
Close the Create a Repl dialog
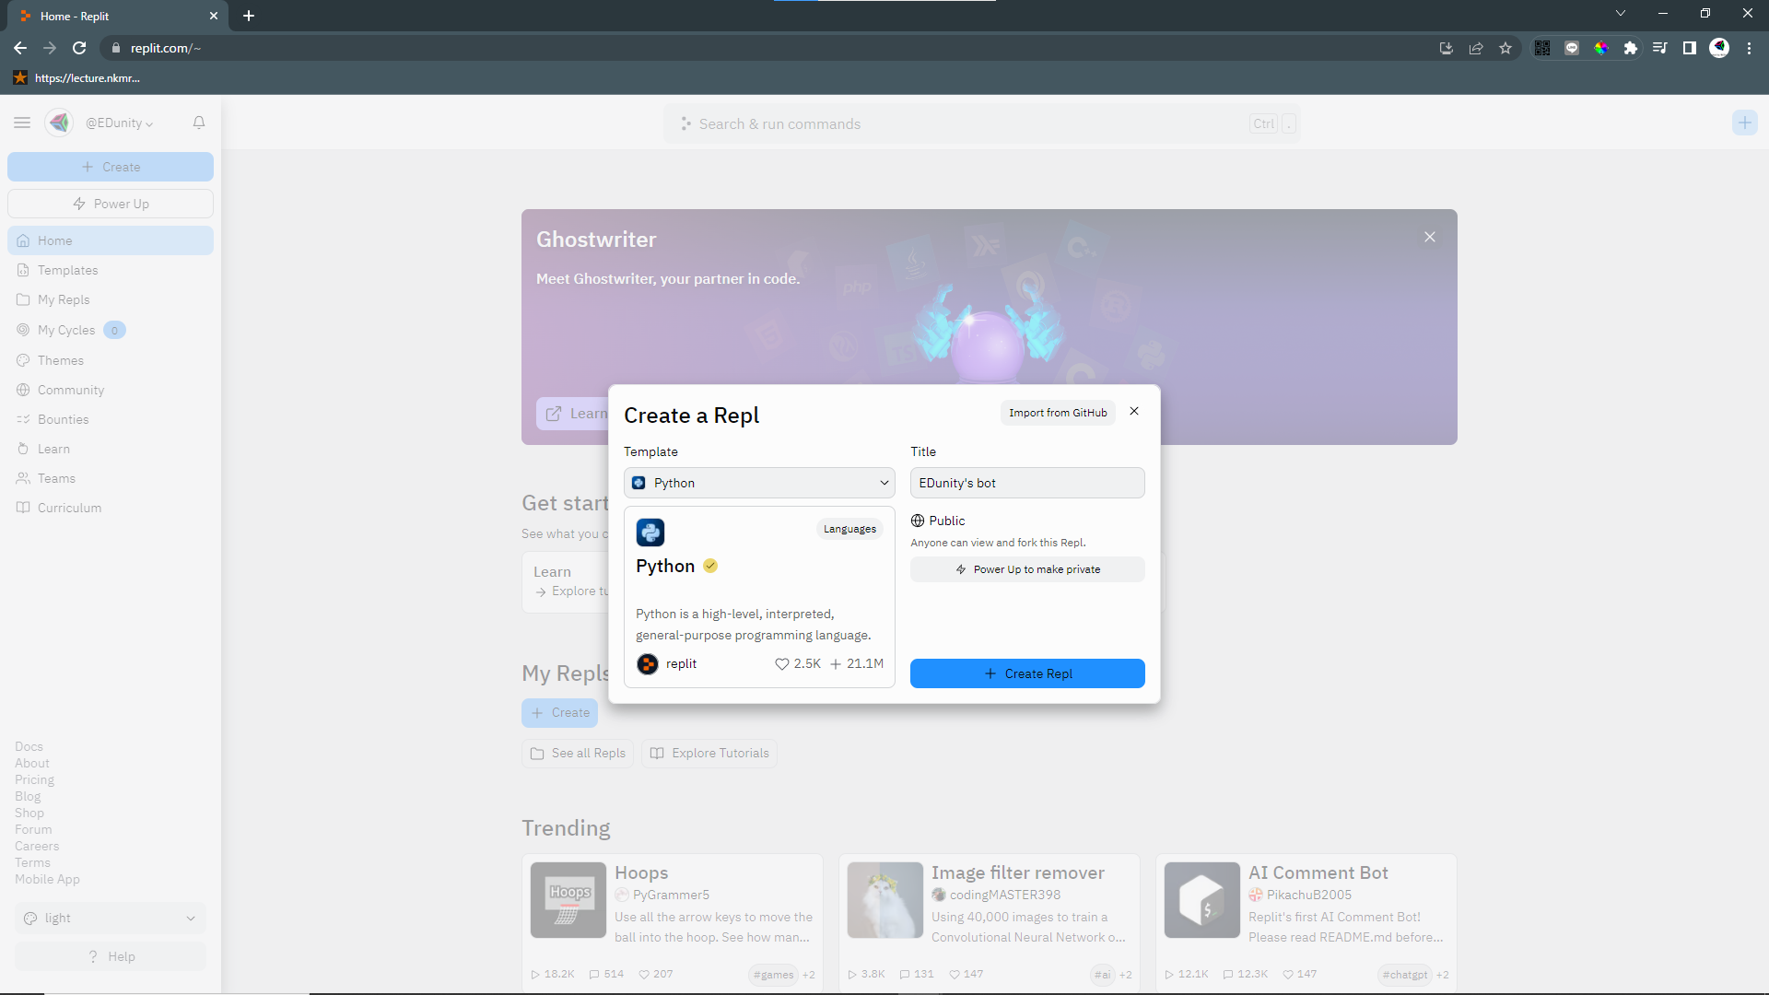1134,412
